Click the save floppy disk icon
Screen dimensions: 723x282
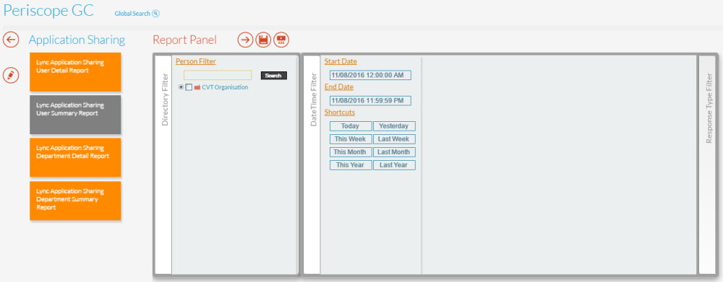pos(263,40)
